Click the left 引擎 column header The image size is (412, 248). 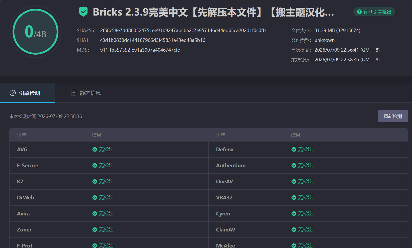[21, 135]
